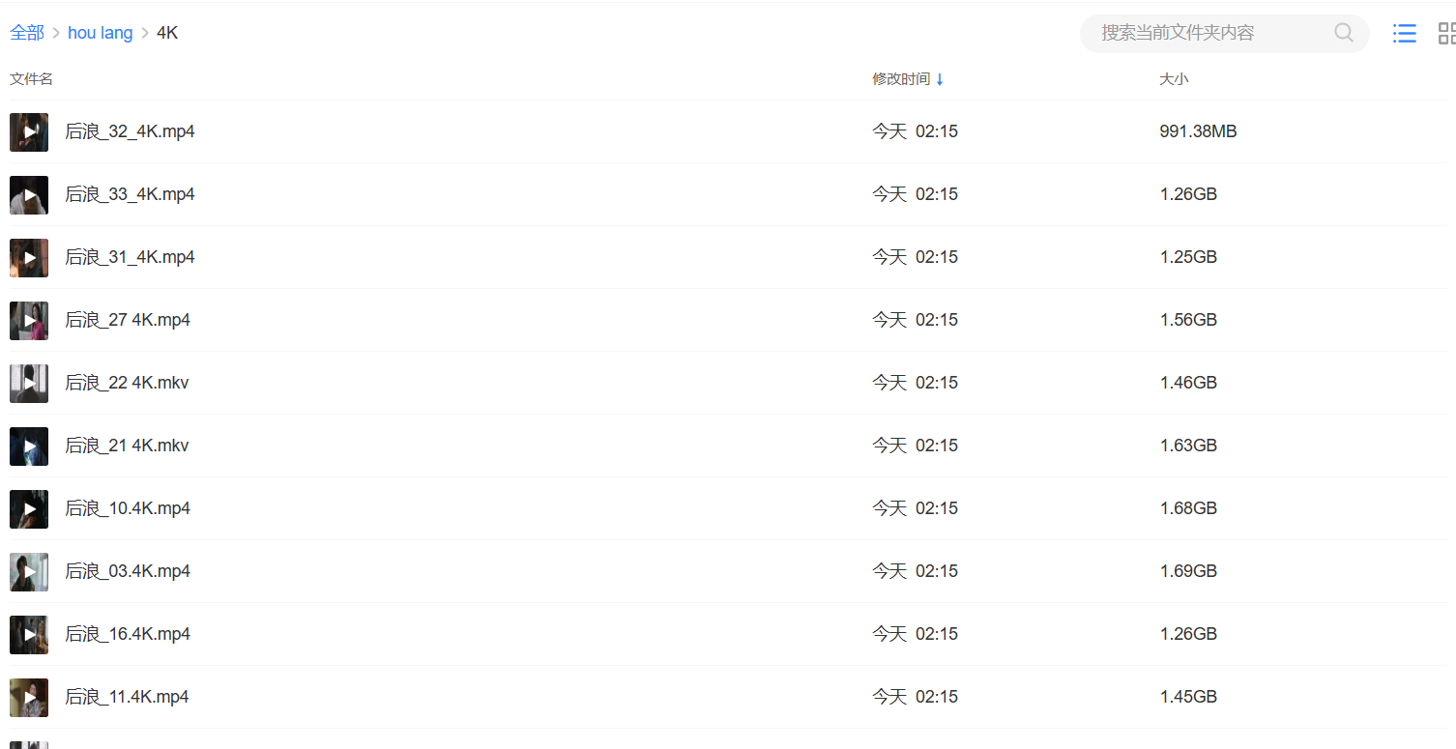The width and height of the screenshot is (1456, 749).
Task: Open file 后浪_31_4K.mp4
Action: pos(130,257)
